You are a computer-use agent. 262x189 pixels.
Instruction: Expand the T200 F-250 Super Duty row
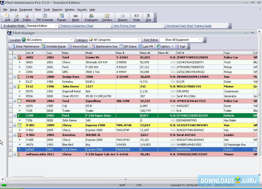(x=15, y=116)
